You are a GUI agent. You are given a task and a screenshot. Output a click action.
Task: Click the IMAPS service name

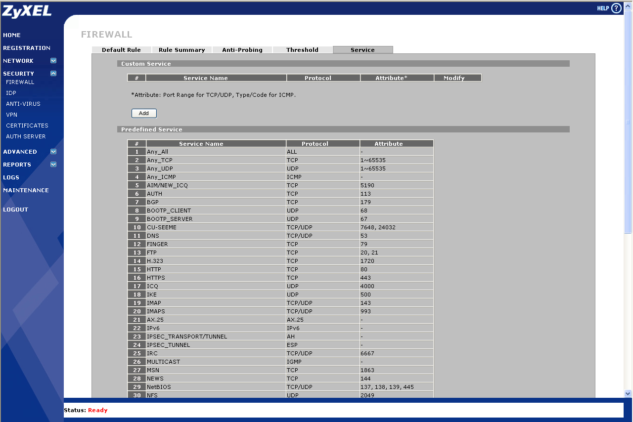pos(156,311)
